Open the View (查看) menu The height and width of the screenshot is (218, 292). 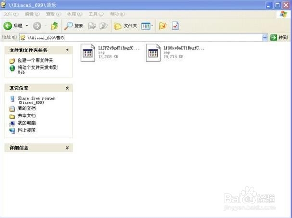click(x=53, y=14)
